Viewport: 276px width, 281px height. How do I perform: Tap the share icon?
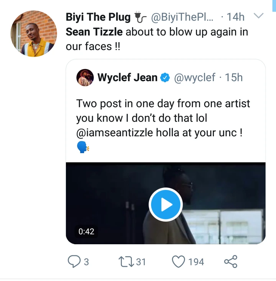tap(230, 261)
